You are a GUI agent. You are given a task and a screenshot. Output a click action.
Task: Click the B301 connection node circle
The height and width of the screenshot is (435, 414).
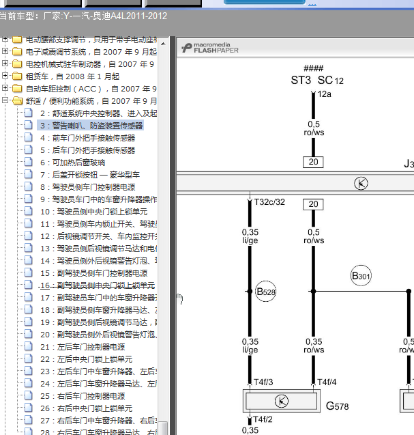pyautogui.click(x=361, y=275)
